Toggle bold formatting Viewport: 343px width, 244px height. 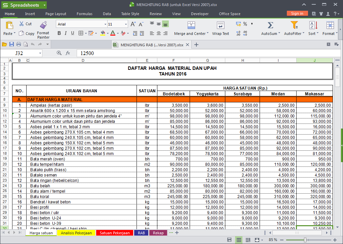click(59, 33)
